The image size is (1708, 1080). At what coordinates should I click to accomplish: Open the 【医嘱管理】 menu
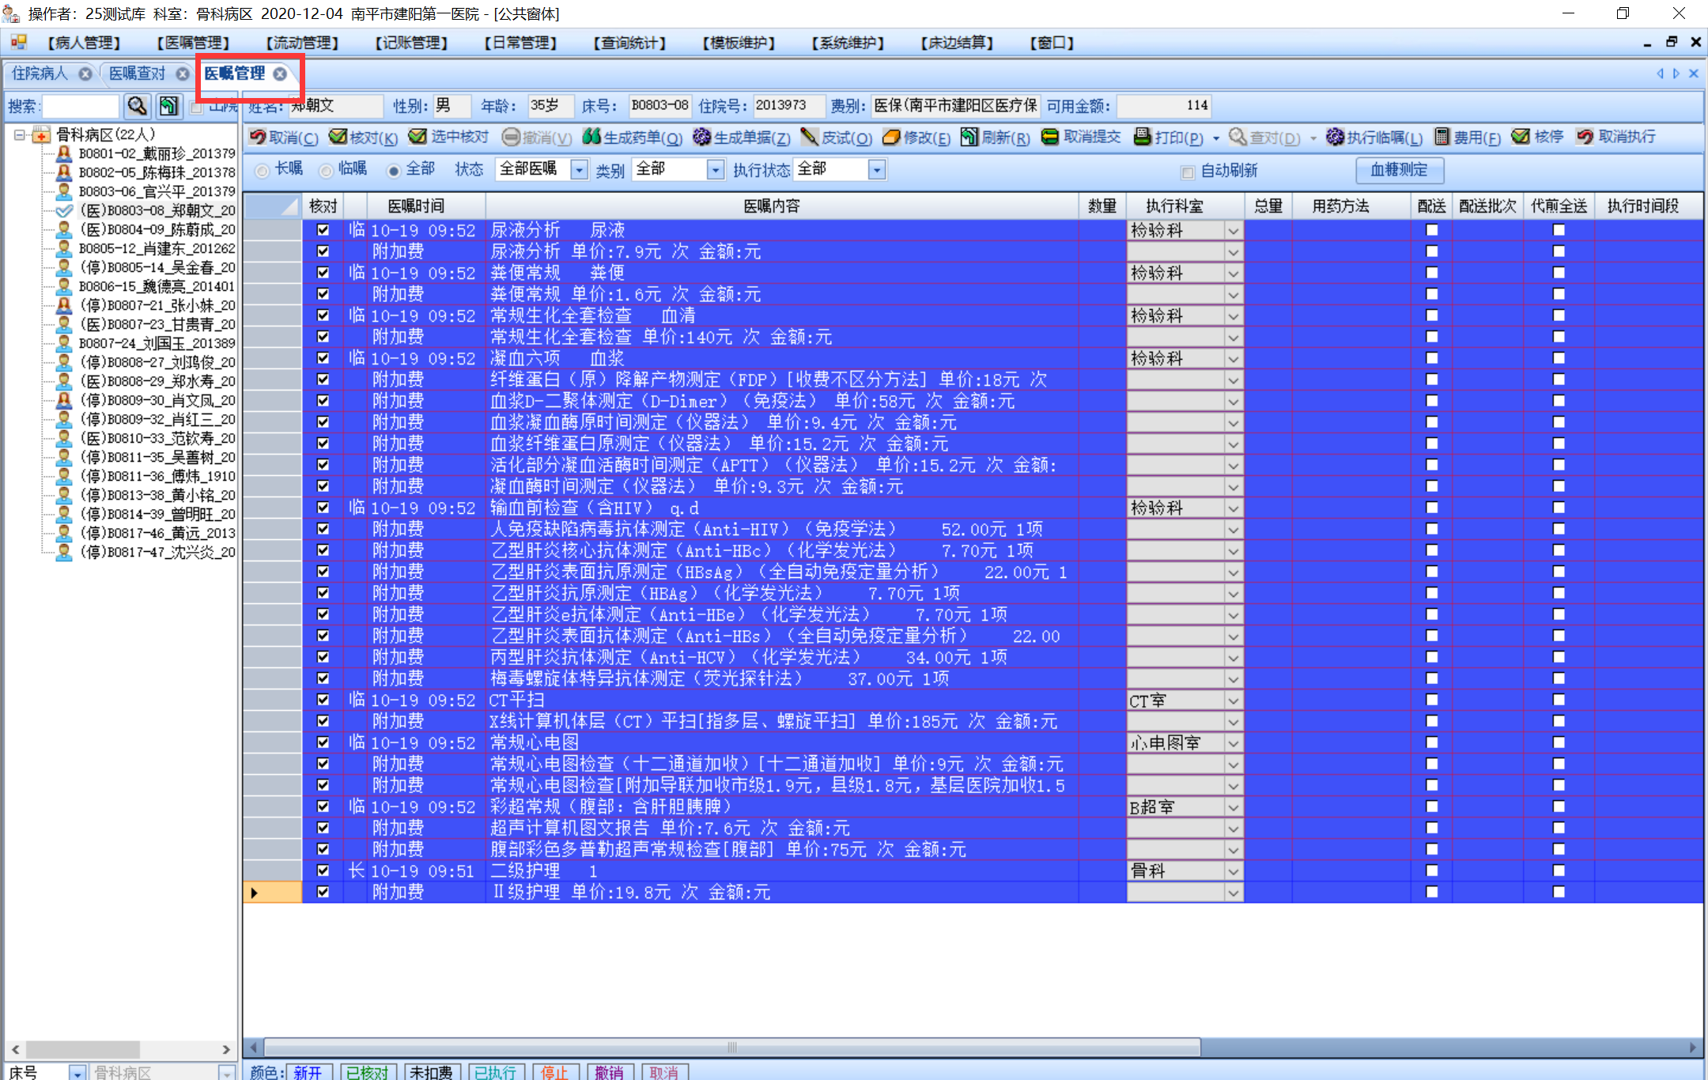tap(193, 43)
